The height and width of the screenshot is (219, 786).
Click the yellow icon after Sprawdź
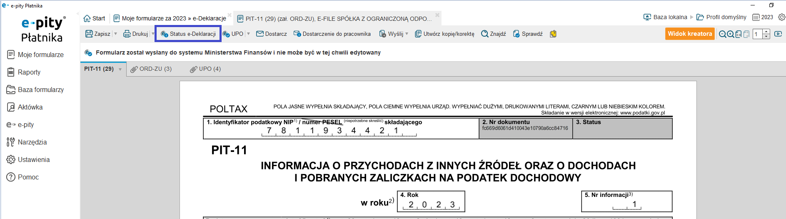tap(553, 34)
